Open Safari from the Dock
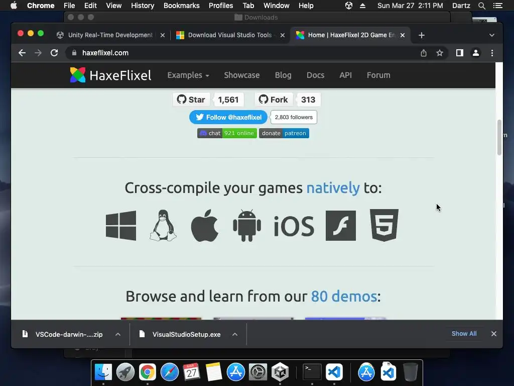Image resolution: width=514 pixels, height=386 pixels. point(170,372)
